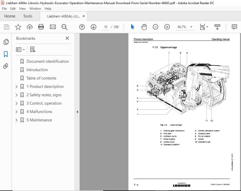Click 'Product description' page header text
241x191 pixels.
coord(143,39)
